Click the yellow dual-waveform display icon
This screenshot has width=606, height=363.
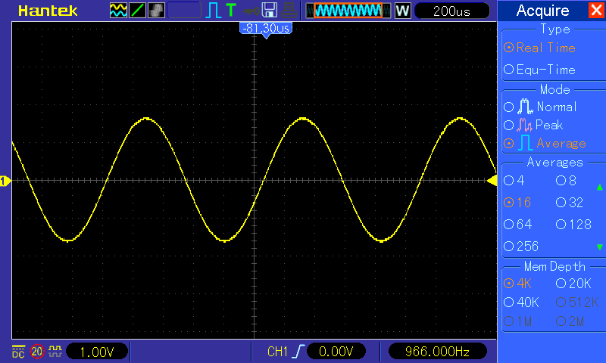(x=118, y=11)
